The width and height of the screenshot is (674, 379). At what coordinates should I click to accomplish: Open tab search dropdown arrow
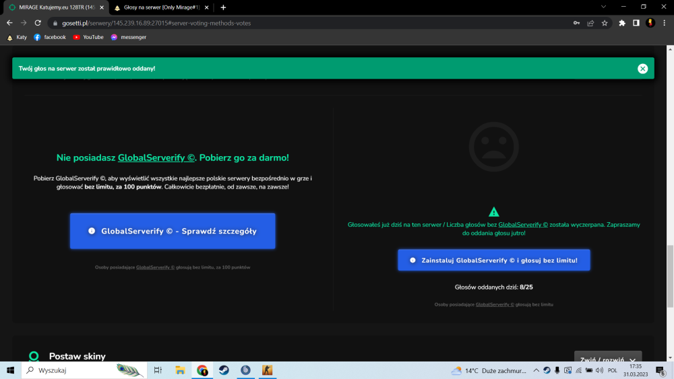click(x=603, y=7)
